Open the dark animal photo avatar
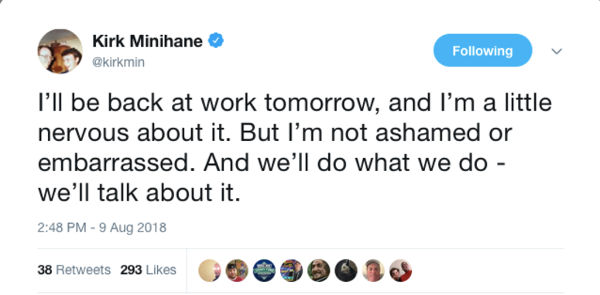Viewport: 600px width, 295px height. tap(346, 270)
